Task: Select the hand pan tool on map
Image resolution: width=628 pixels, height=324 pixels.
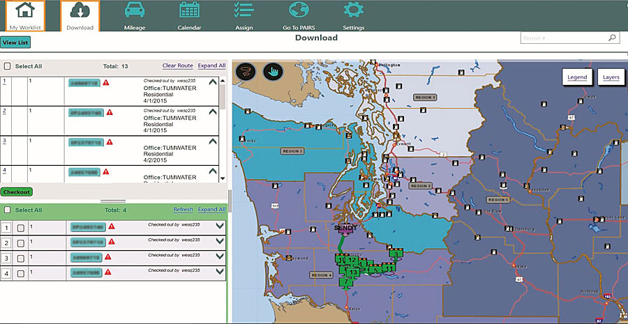Action: (x=273, y=72)
